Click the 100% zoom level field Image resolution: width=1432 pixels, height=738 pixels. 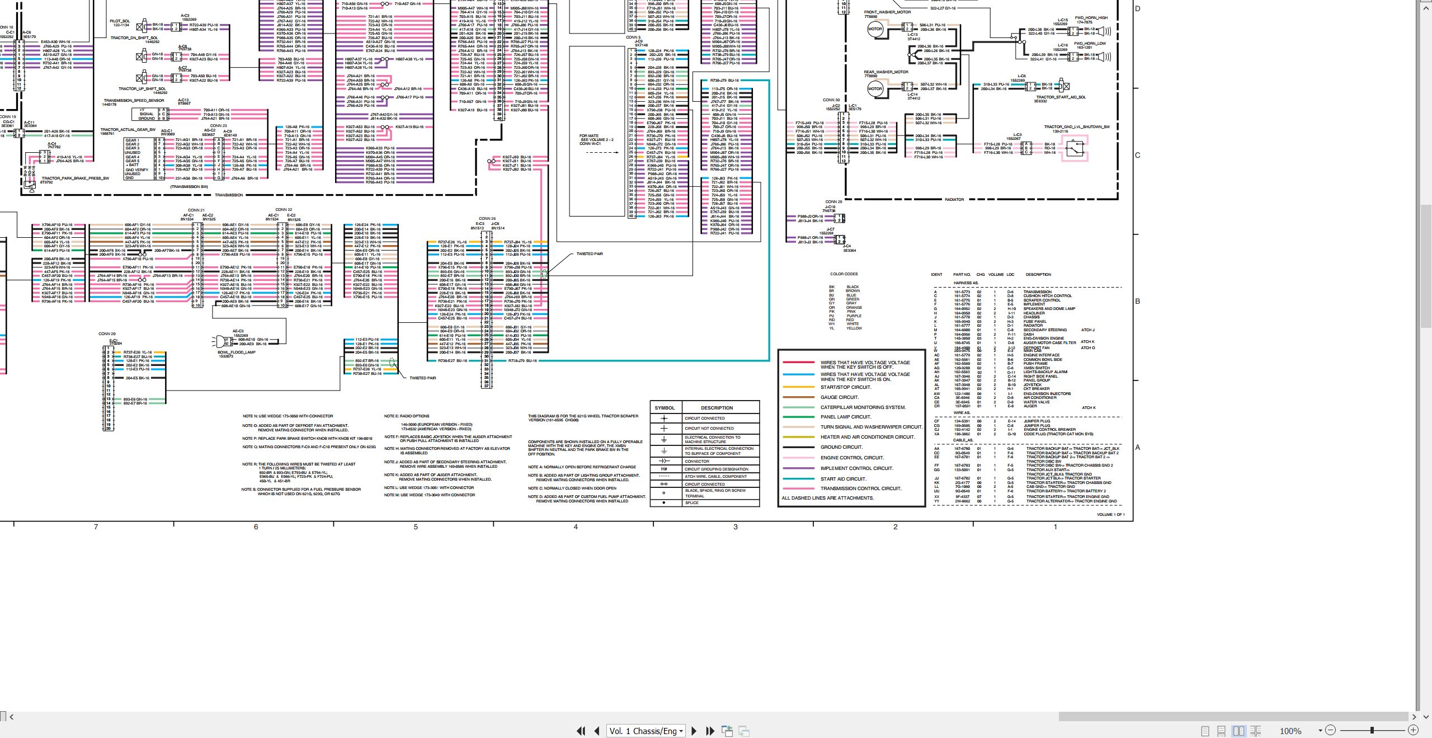click(x=1292, y=731)
